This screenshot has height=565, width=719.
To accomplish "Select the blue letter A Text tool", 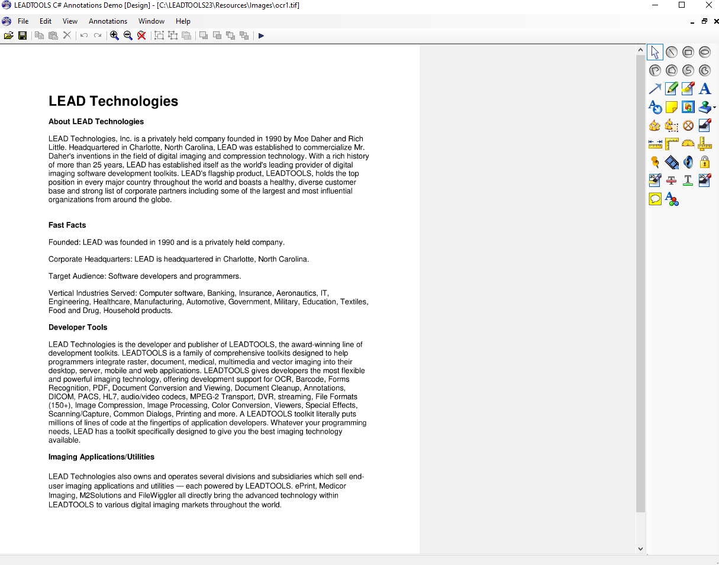I will point(705,89).
